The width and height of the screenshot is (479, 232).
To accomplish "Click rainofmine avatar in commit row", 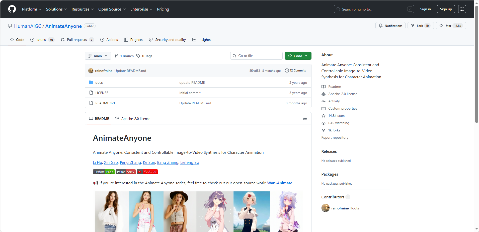I will (x=91, y=71).
